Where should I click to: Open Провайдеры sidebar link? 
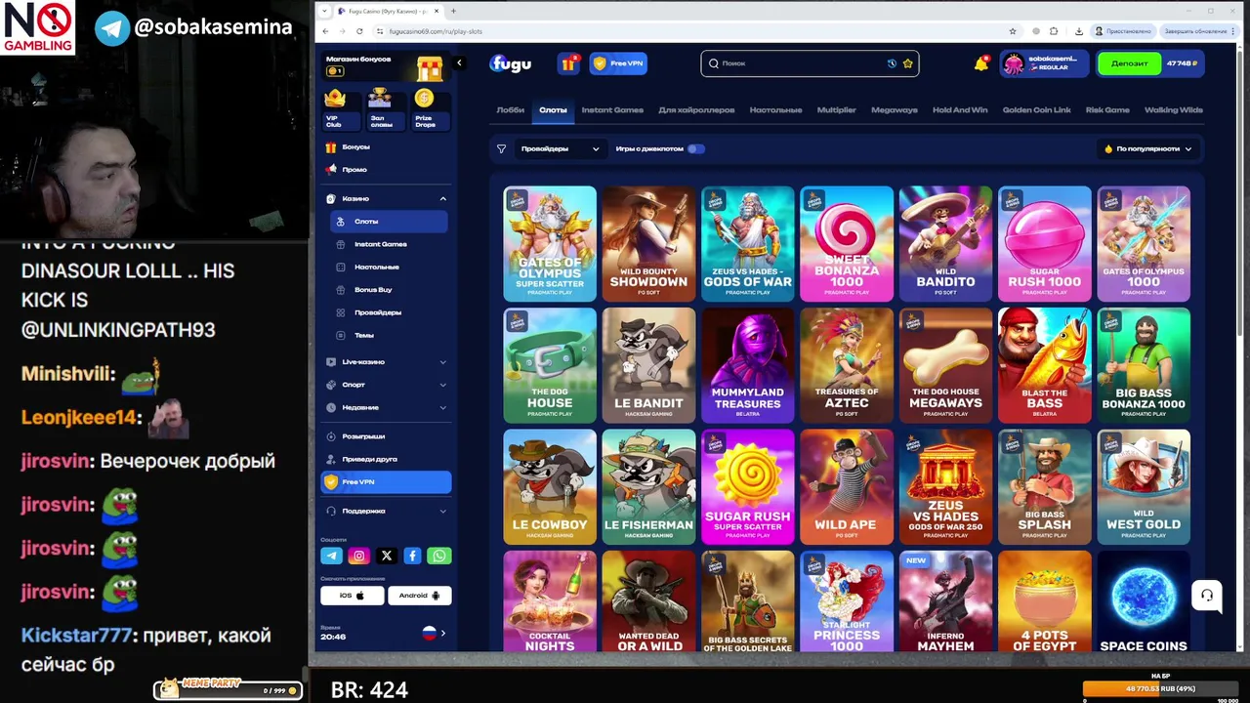point(390,312)
